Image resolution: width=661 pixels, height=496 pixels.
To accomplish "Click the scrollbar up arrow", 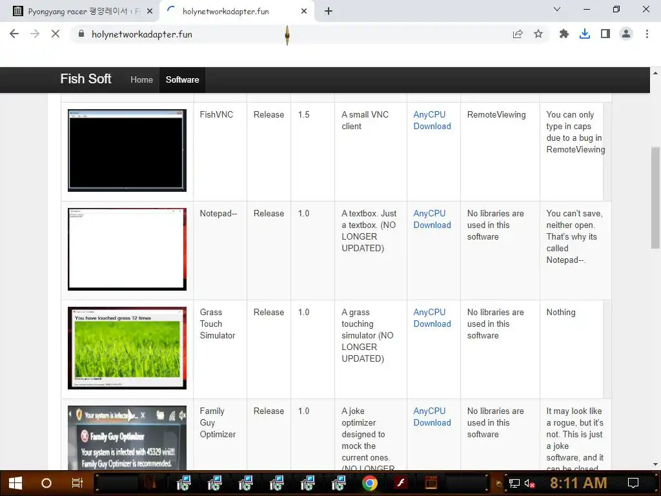I will (x=655, y=73).
